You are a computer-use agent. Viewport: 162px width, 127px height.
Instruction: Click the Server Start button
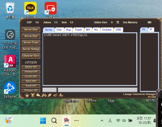tap(31, 30)
